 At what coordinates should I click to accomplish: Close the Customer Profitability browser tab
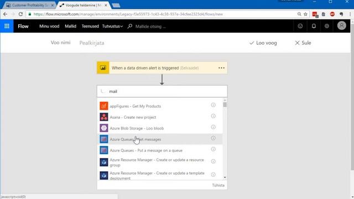point(53,5)
